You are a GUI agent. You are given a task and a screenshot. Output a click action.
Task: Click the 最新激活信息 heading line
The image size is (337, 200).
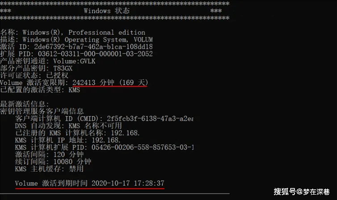point(25,104)
